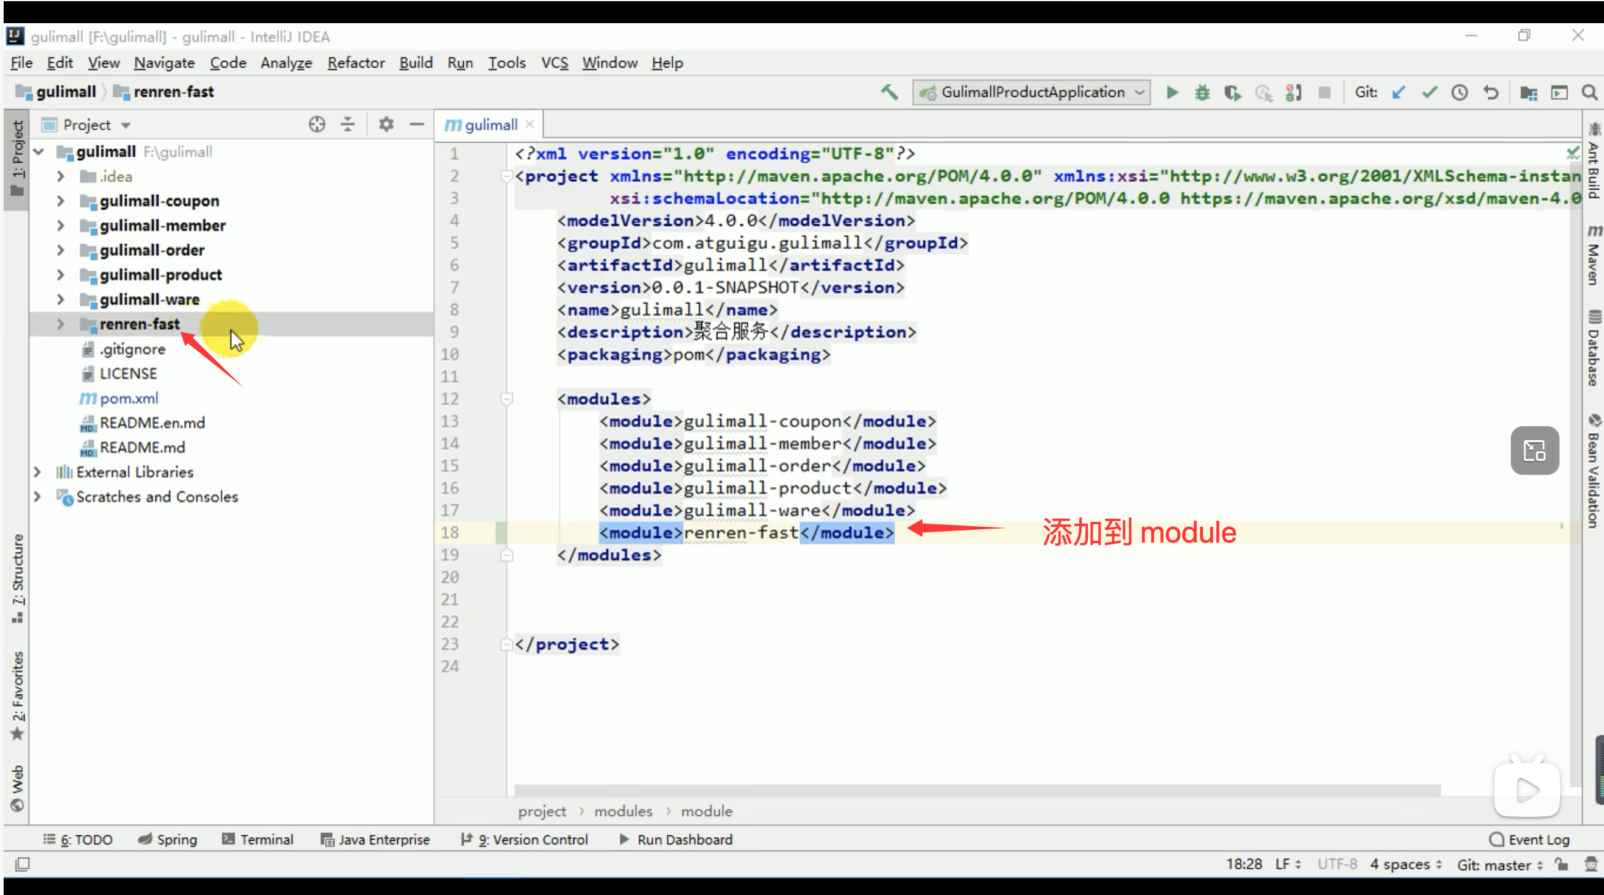
Task: Open Project panel settings gear
Action: point(386,124)
